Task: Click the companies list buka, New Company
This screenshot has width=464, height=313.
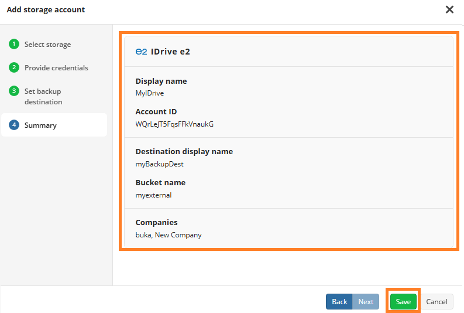Action: (169, 234)
